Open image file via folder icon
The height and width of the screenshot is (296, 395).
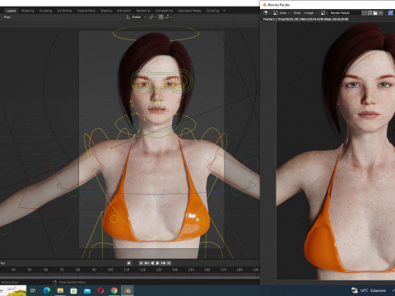[x=375, y=13]
